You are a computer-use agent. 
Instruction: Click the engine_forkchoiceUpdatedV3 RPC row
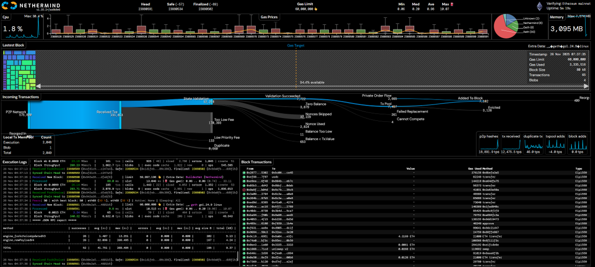pos(119,236)
